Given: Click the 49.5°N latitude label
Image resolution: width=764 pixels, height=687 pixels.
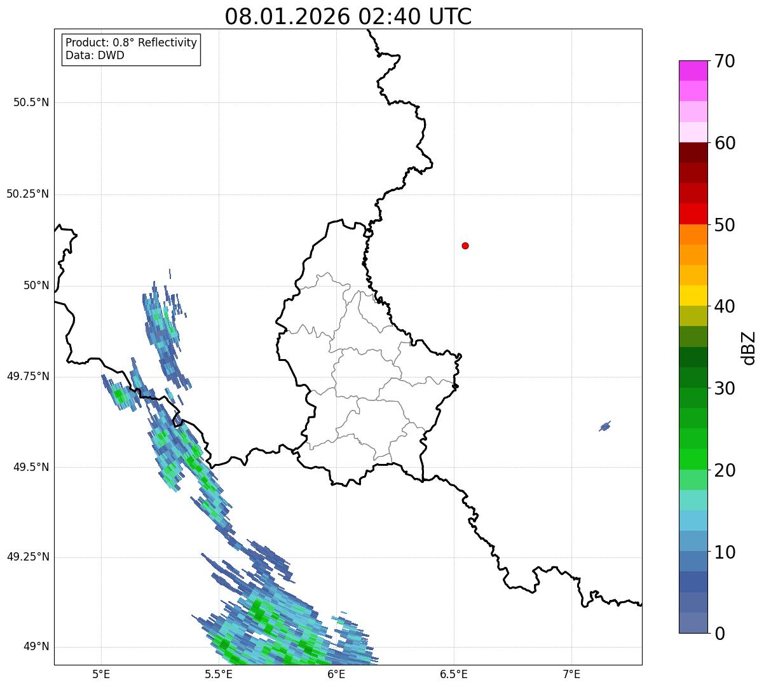Looking at the screenshot, I should pos(31,467).
